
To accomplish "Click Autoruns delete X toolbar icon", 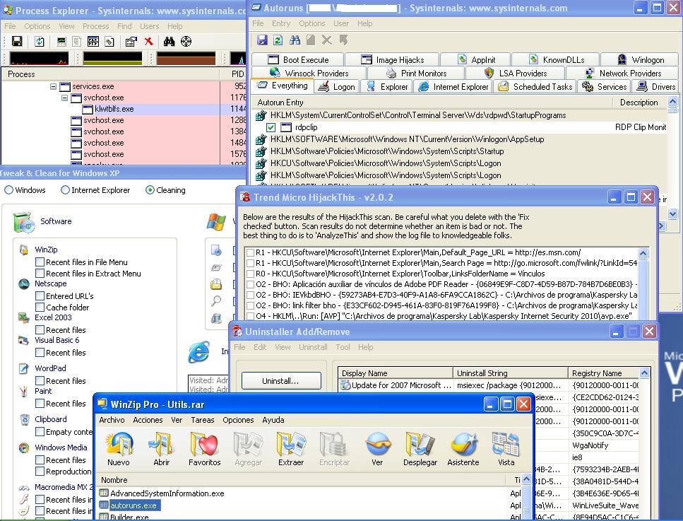I will [x=327, y=40].
